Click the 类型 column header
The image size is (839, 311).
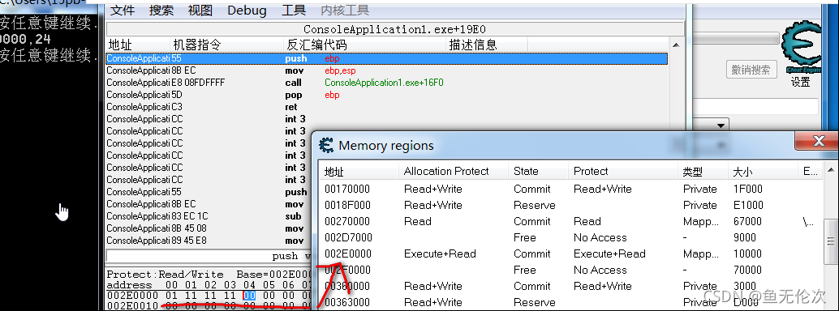[x=703, y=172]
